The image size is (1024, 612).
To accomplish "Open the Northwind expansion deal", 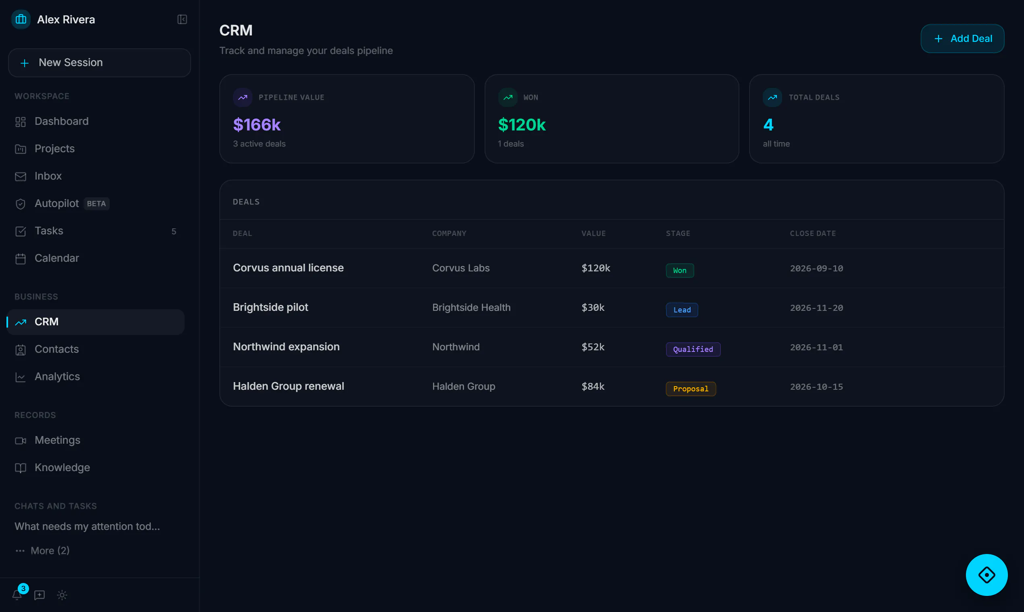I will tap(286, 346).
